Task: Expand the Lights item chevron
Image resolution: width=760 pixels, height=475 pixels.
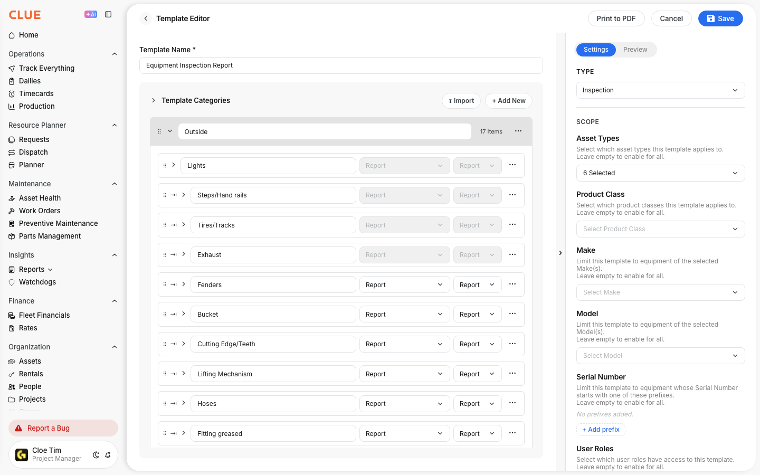Action: 174,165
